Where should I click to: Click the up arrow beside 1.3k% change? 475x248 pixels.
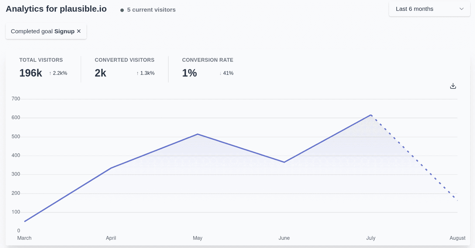137,73
